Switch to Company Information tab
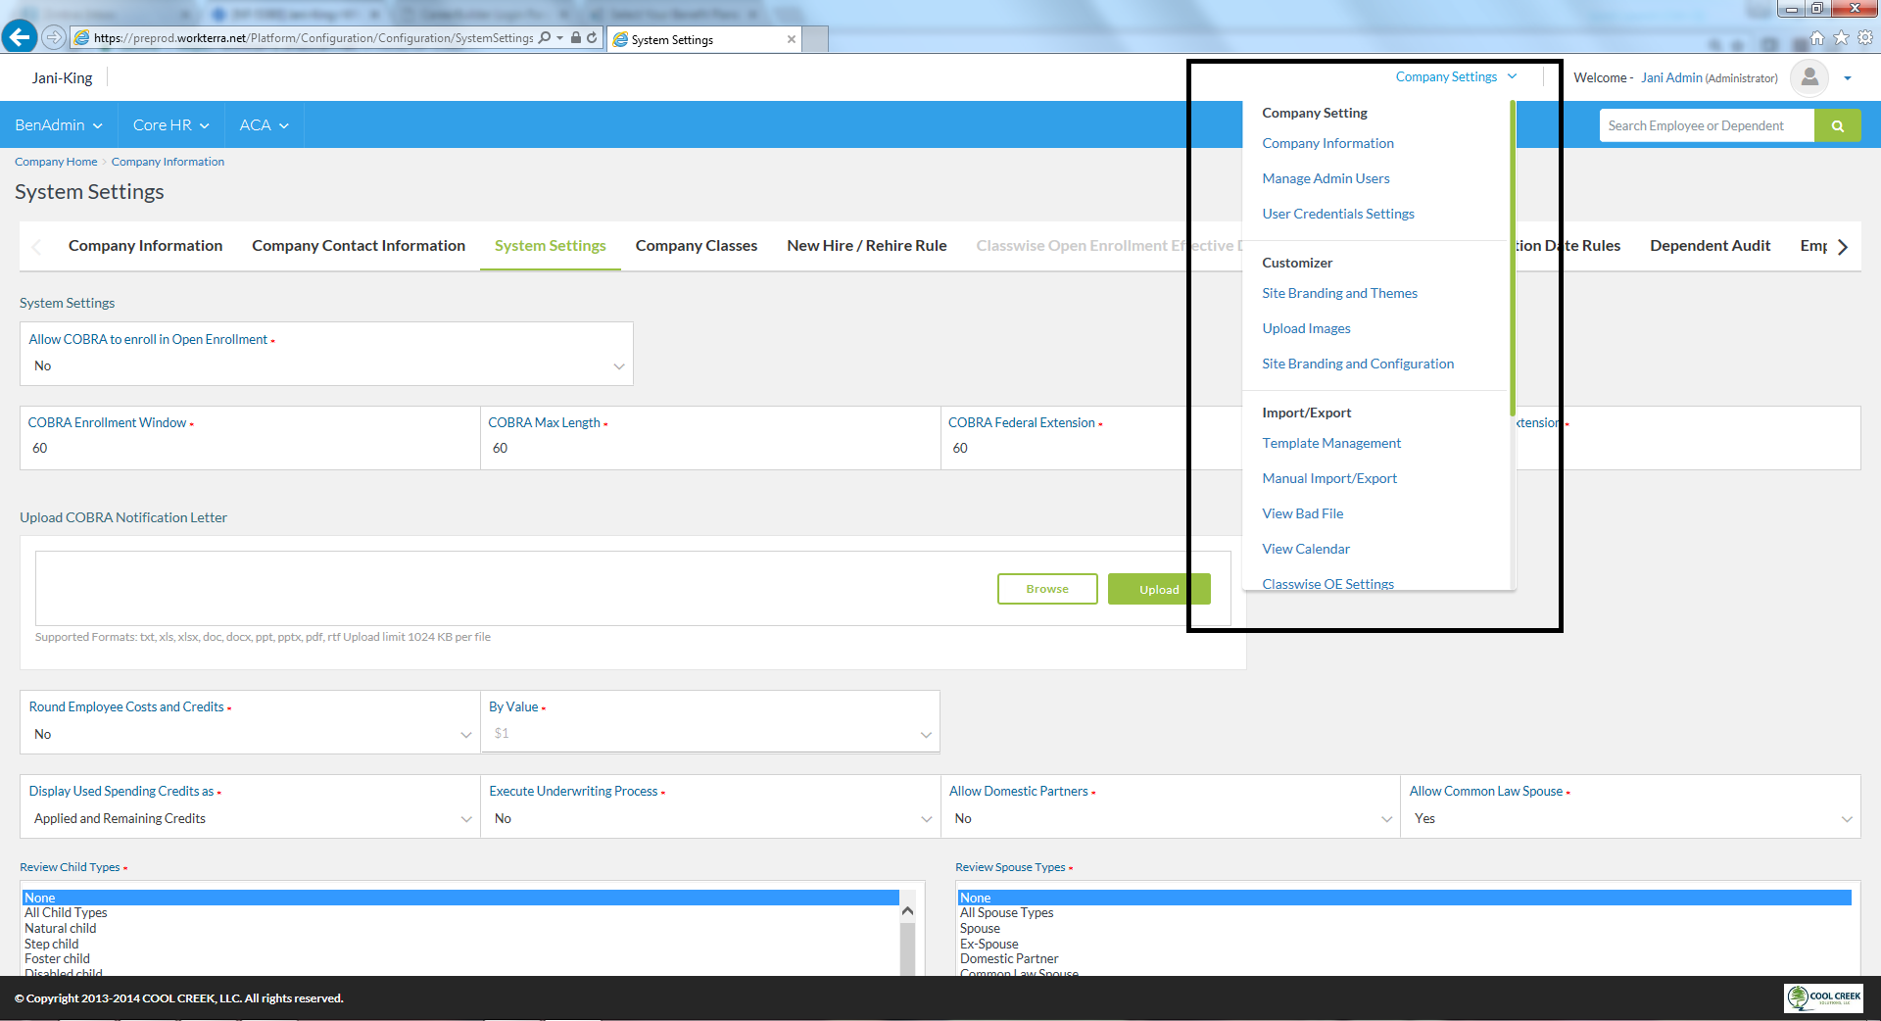The height and width of the screenshot is (1021, 1881). [x=145, y=246]
